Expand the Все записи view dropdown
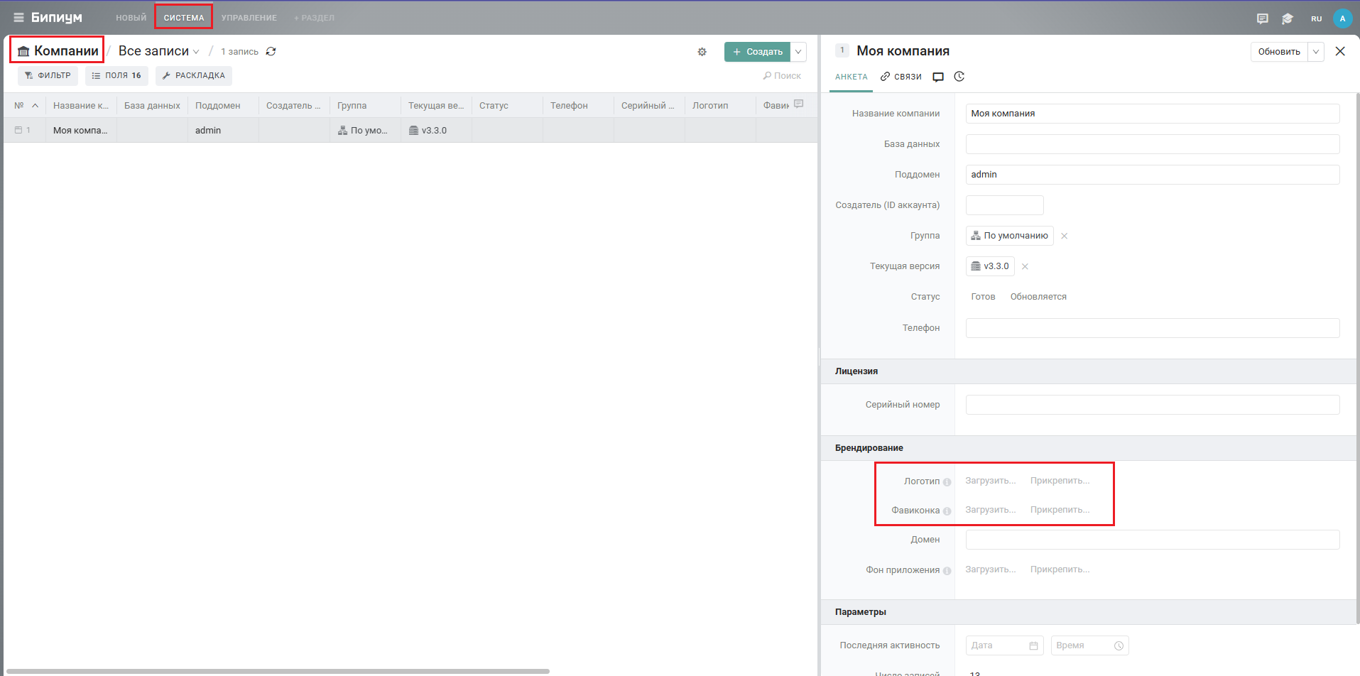 click(158, 51)
